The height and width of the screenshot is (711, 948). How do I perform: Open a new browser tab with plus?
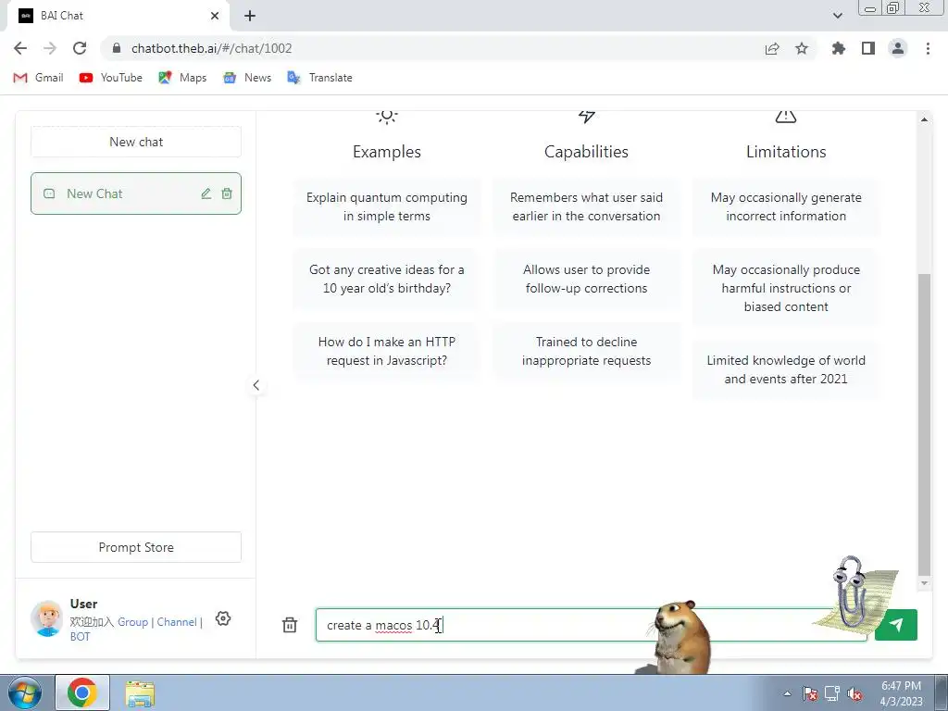coord(250,16)
